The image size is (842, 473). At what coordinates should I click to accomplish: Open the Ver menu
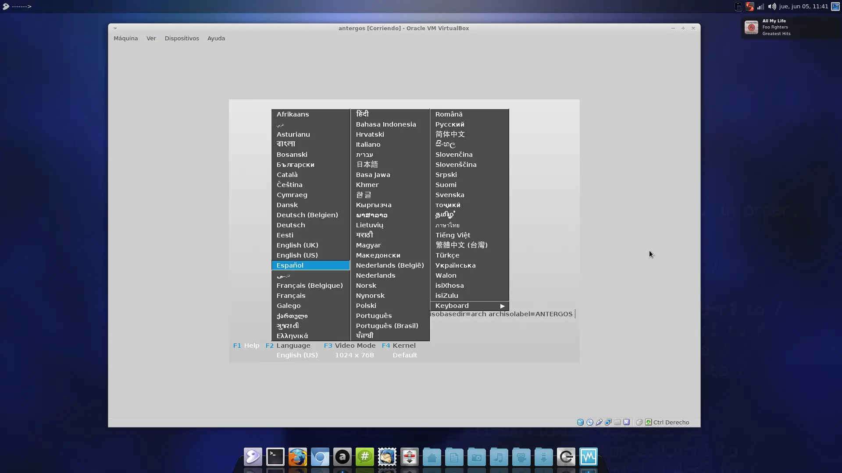[151, 38]
